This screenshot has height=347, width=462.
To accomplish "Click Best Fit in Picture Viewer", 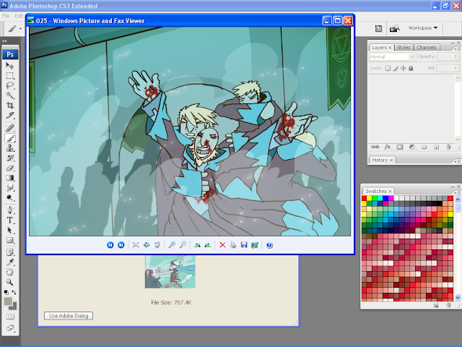I will click(136, 245).
